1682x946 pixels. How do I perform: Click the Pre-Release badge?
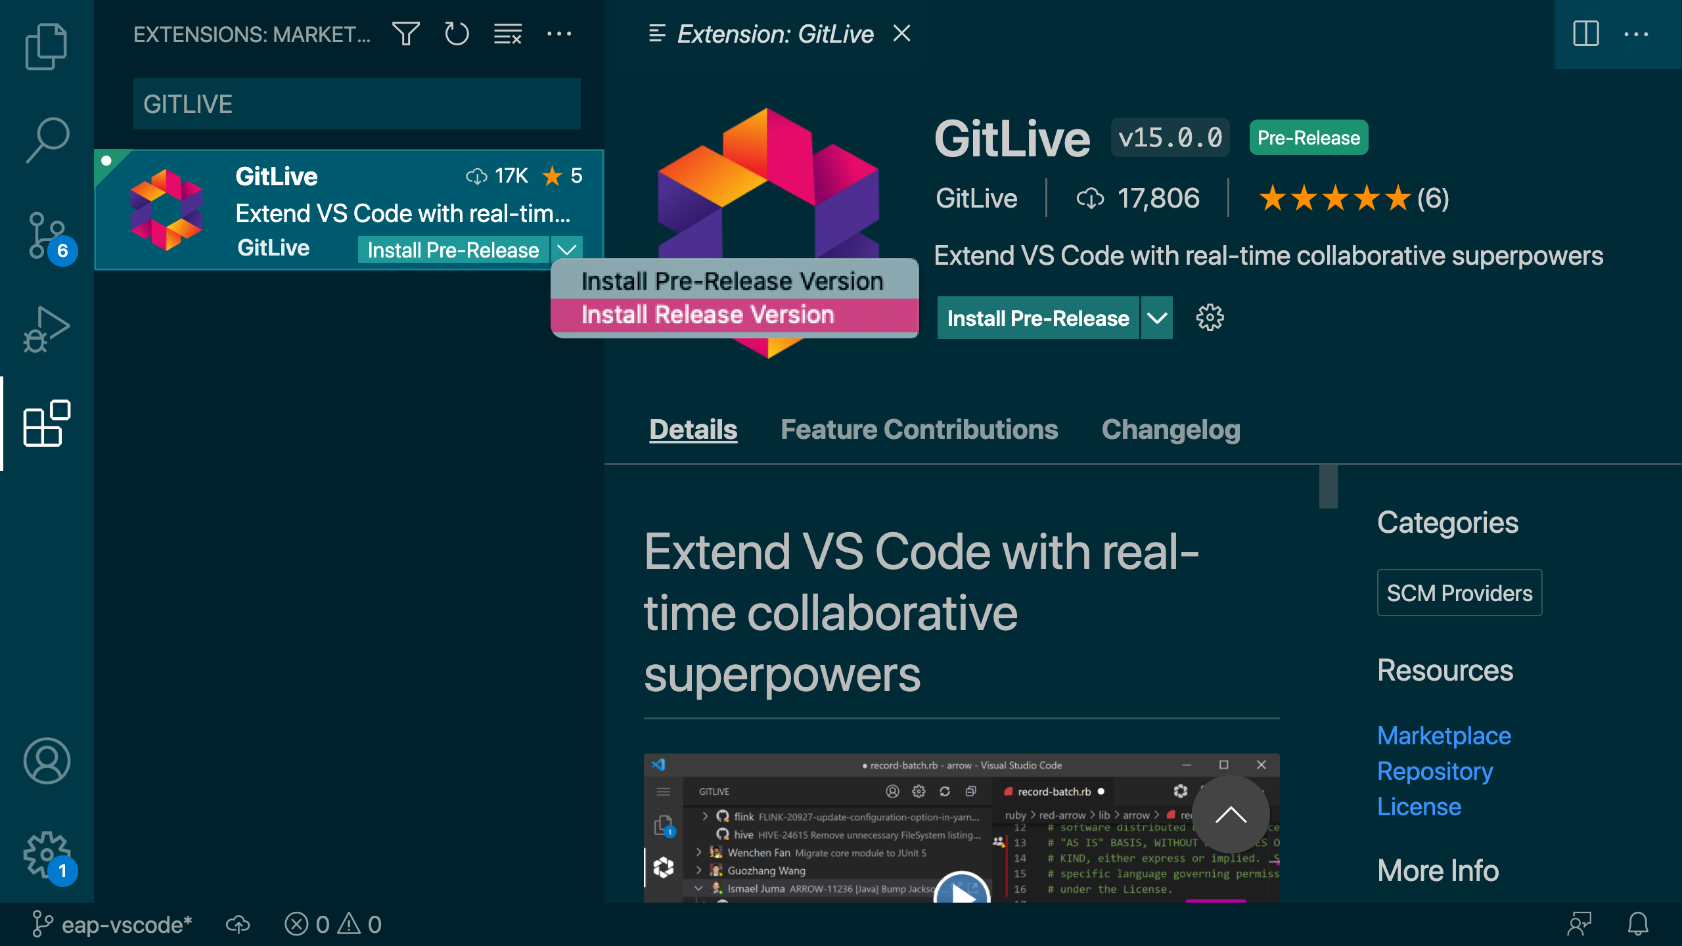1309,138
